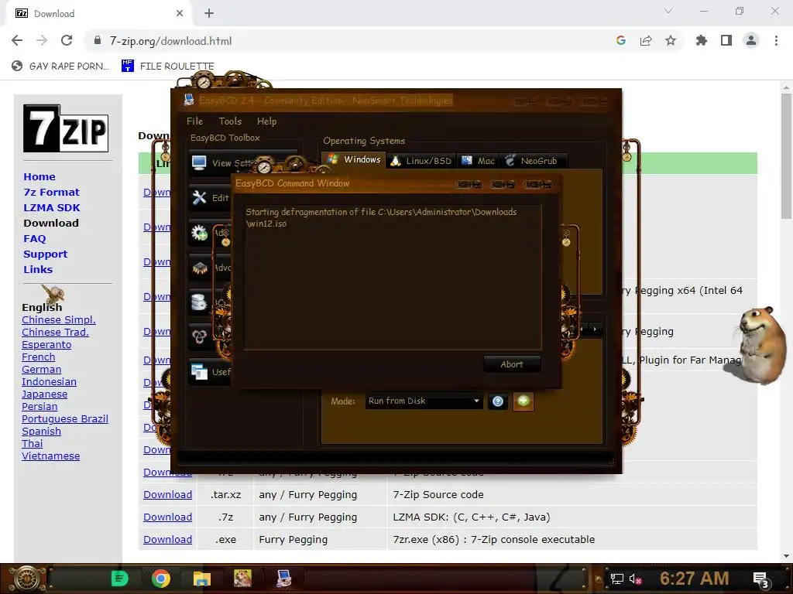
Task: Open Chrome side panel icon
Action: click(x=726, y=40)
